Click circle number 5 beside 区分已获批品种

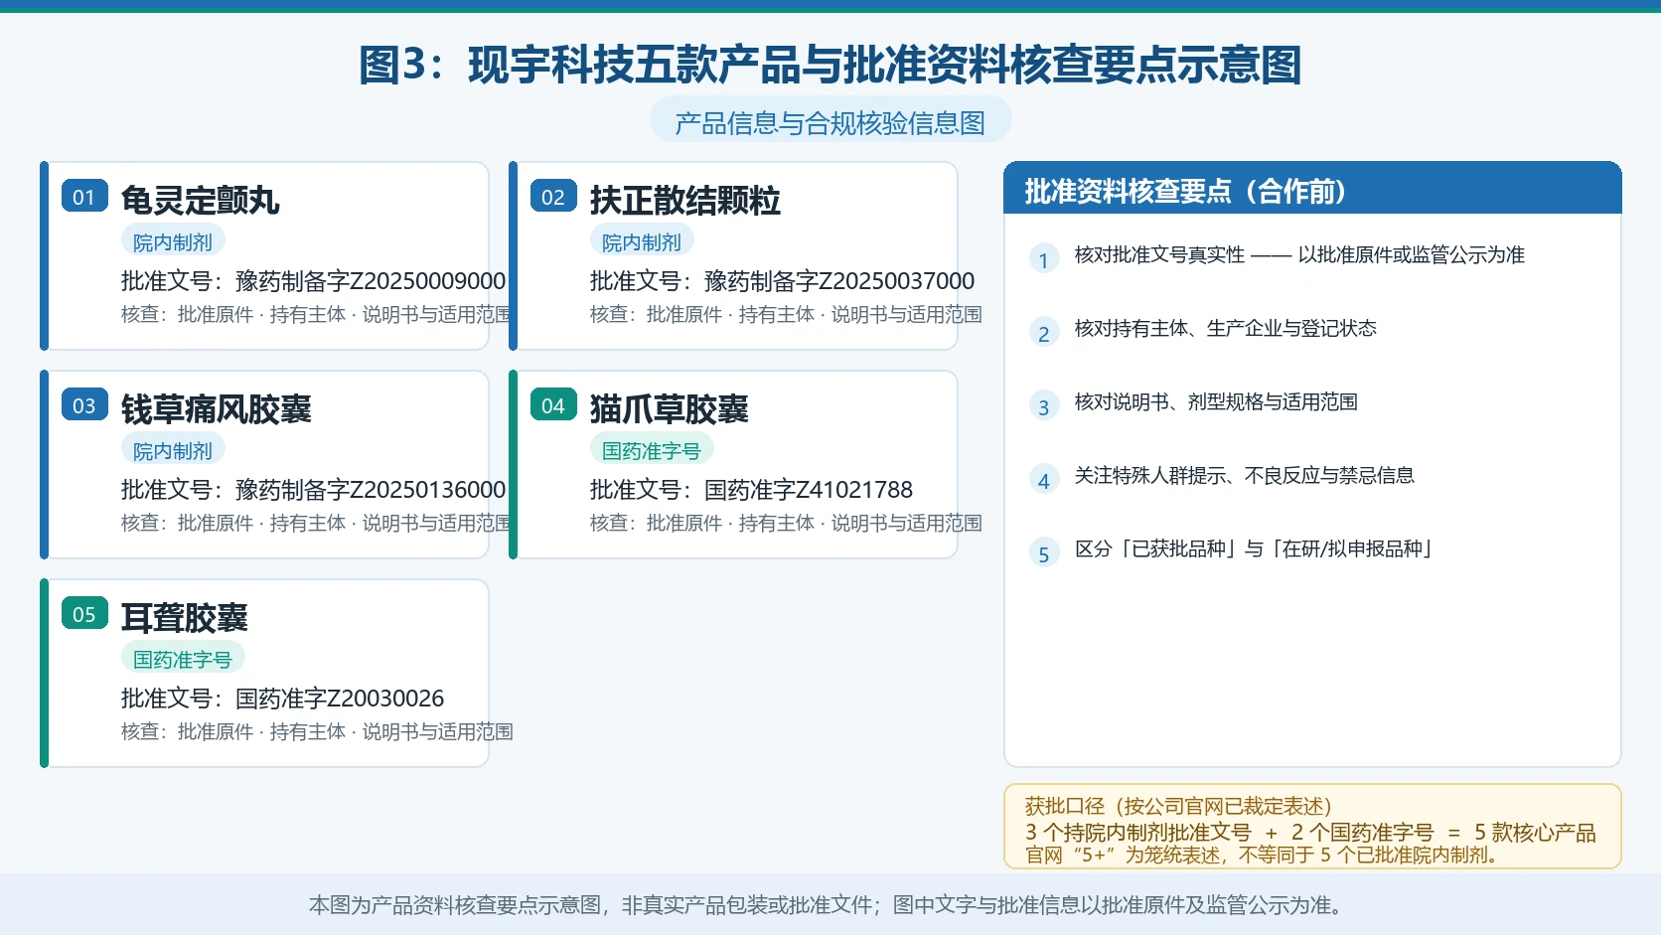1043,553
